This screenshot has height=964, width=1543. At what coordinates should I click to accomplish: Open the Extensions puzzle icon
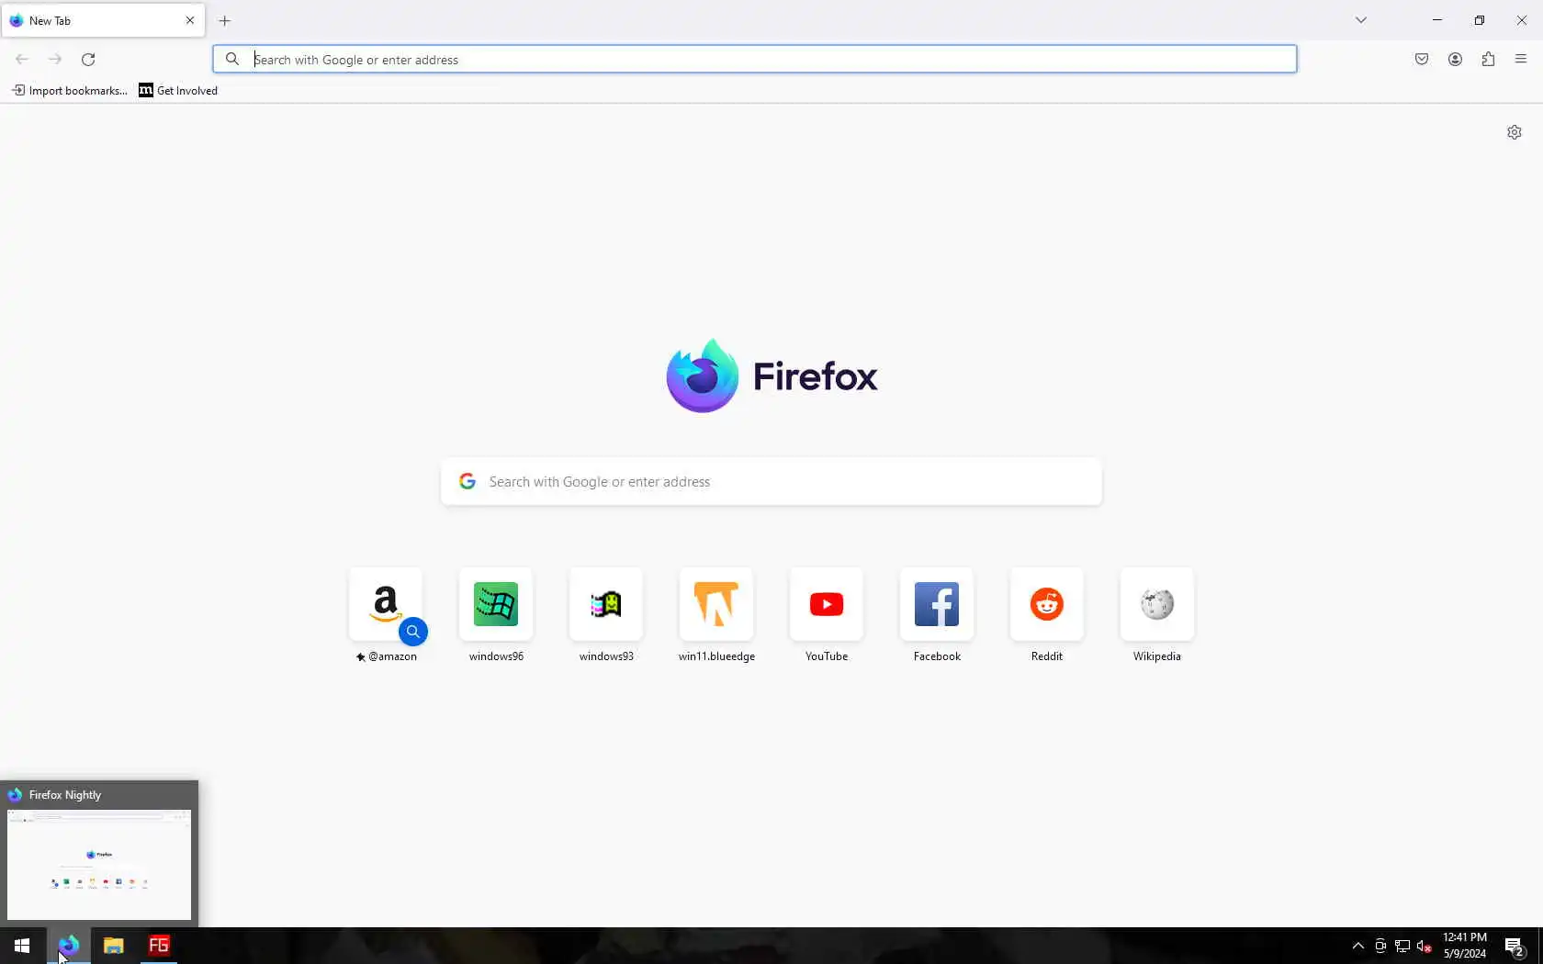click(x=1488, y=59)
